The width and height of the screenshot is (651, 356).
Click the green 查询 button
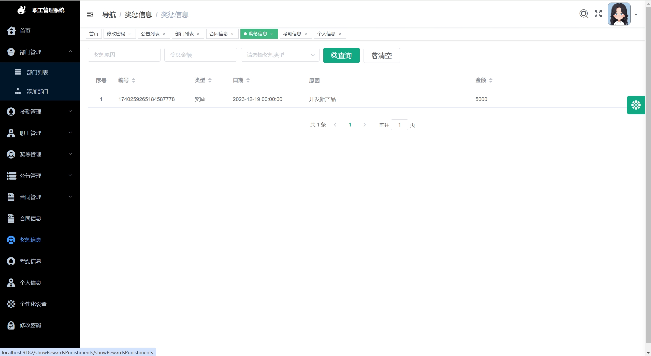[x=341, y=55]
